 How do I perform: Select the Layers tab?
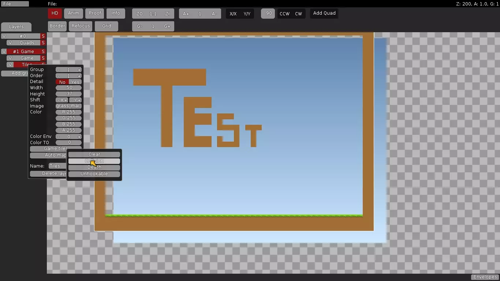(x=16, y=27)
